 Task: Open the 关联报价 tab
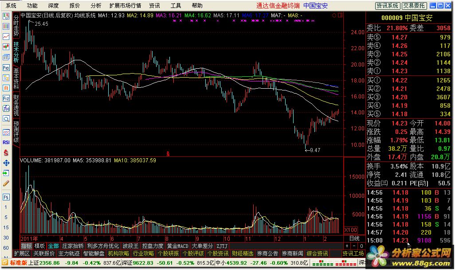coord(44,254)
